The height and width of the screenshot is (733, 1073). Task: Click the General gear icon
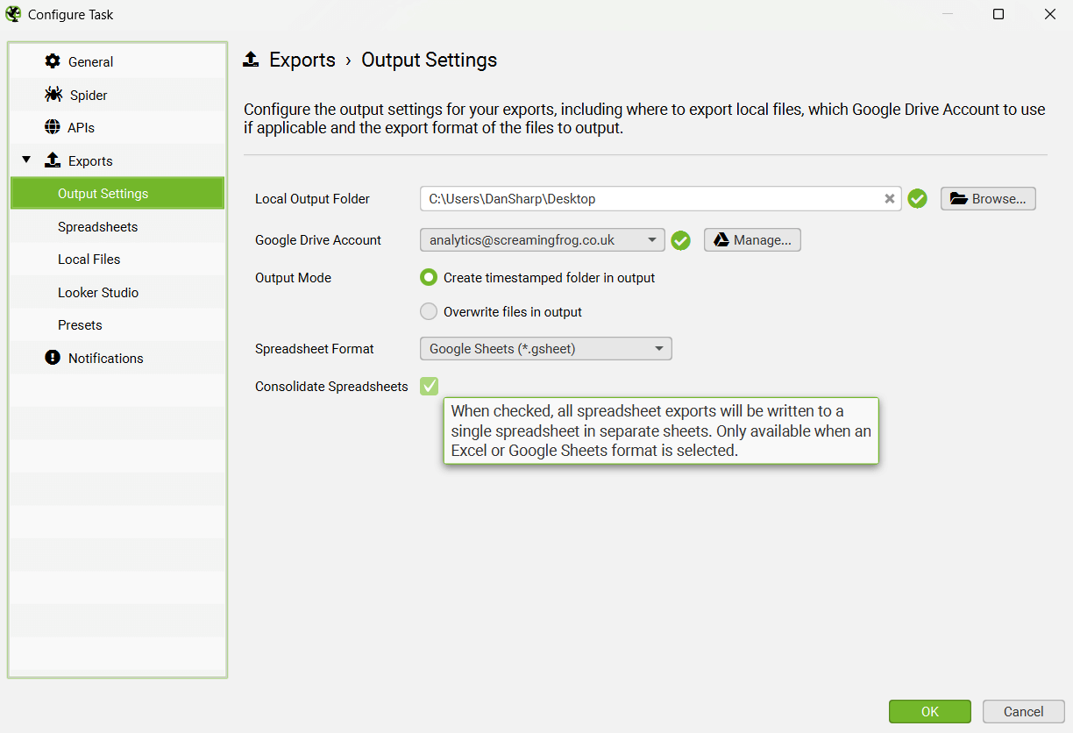[x=53, y=61]
